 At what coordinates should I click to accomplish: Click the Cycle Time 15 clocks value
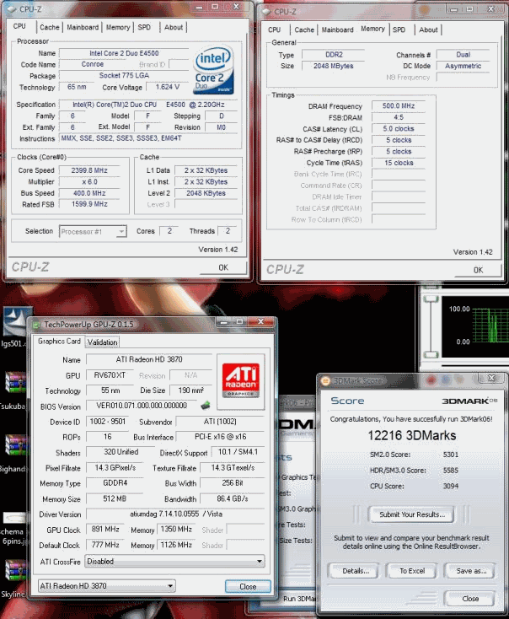pos(399,163)
